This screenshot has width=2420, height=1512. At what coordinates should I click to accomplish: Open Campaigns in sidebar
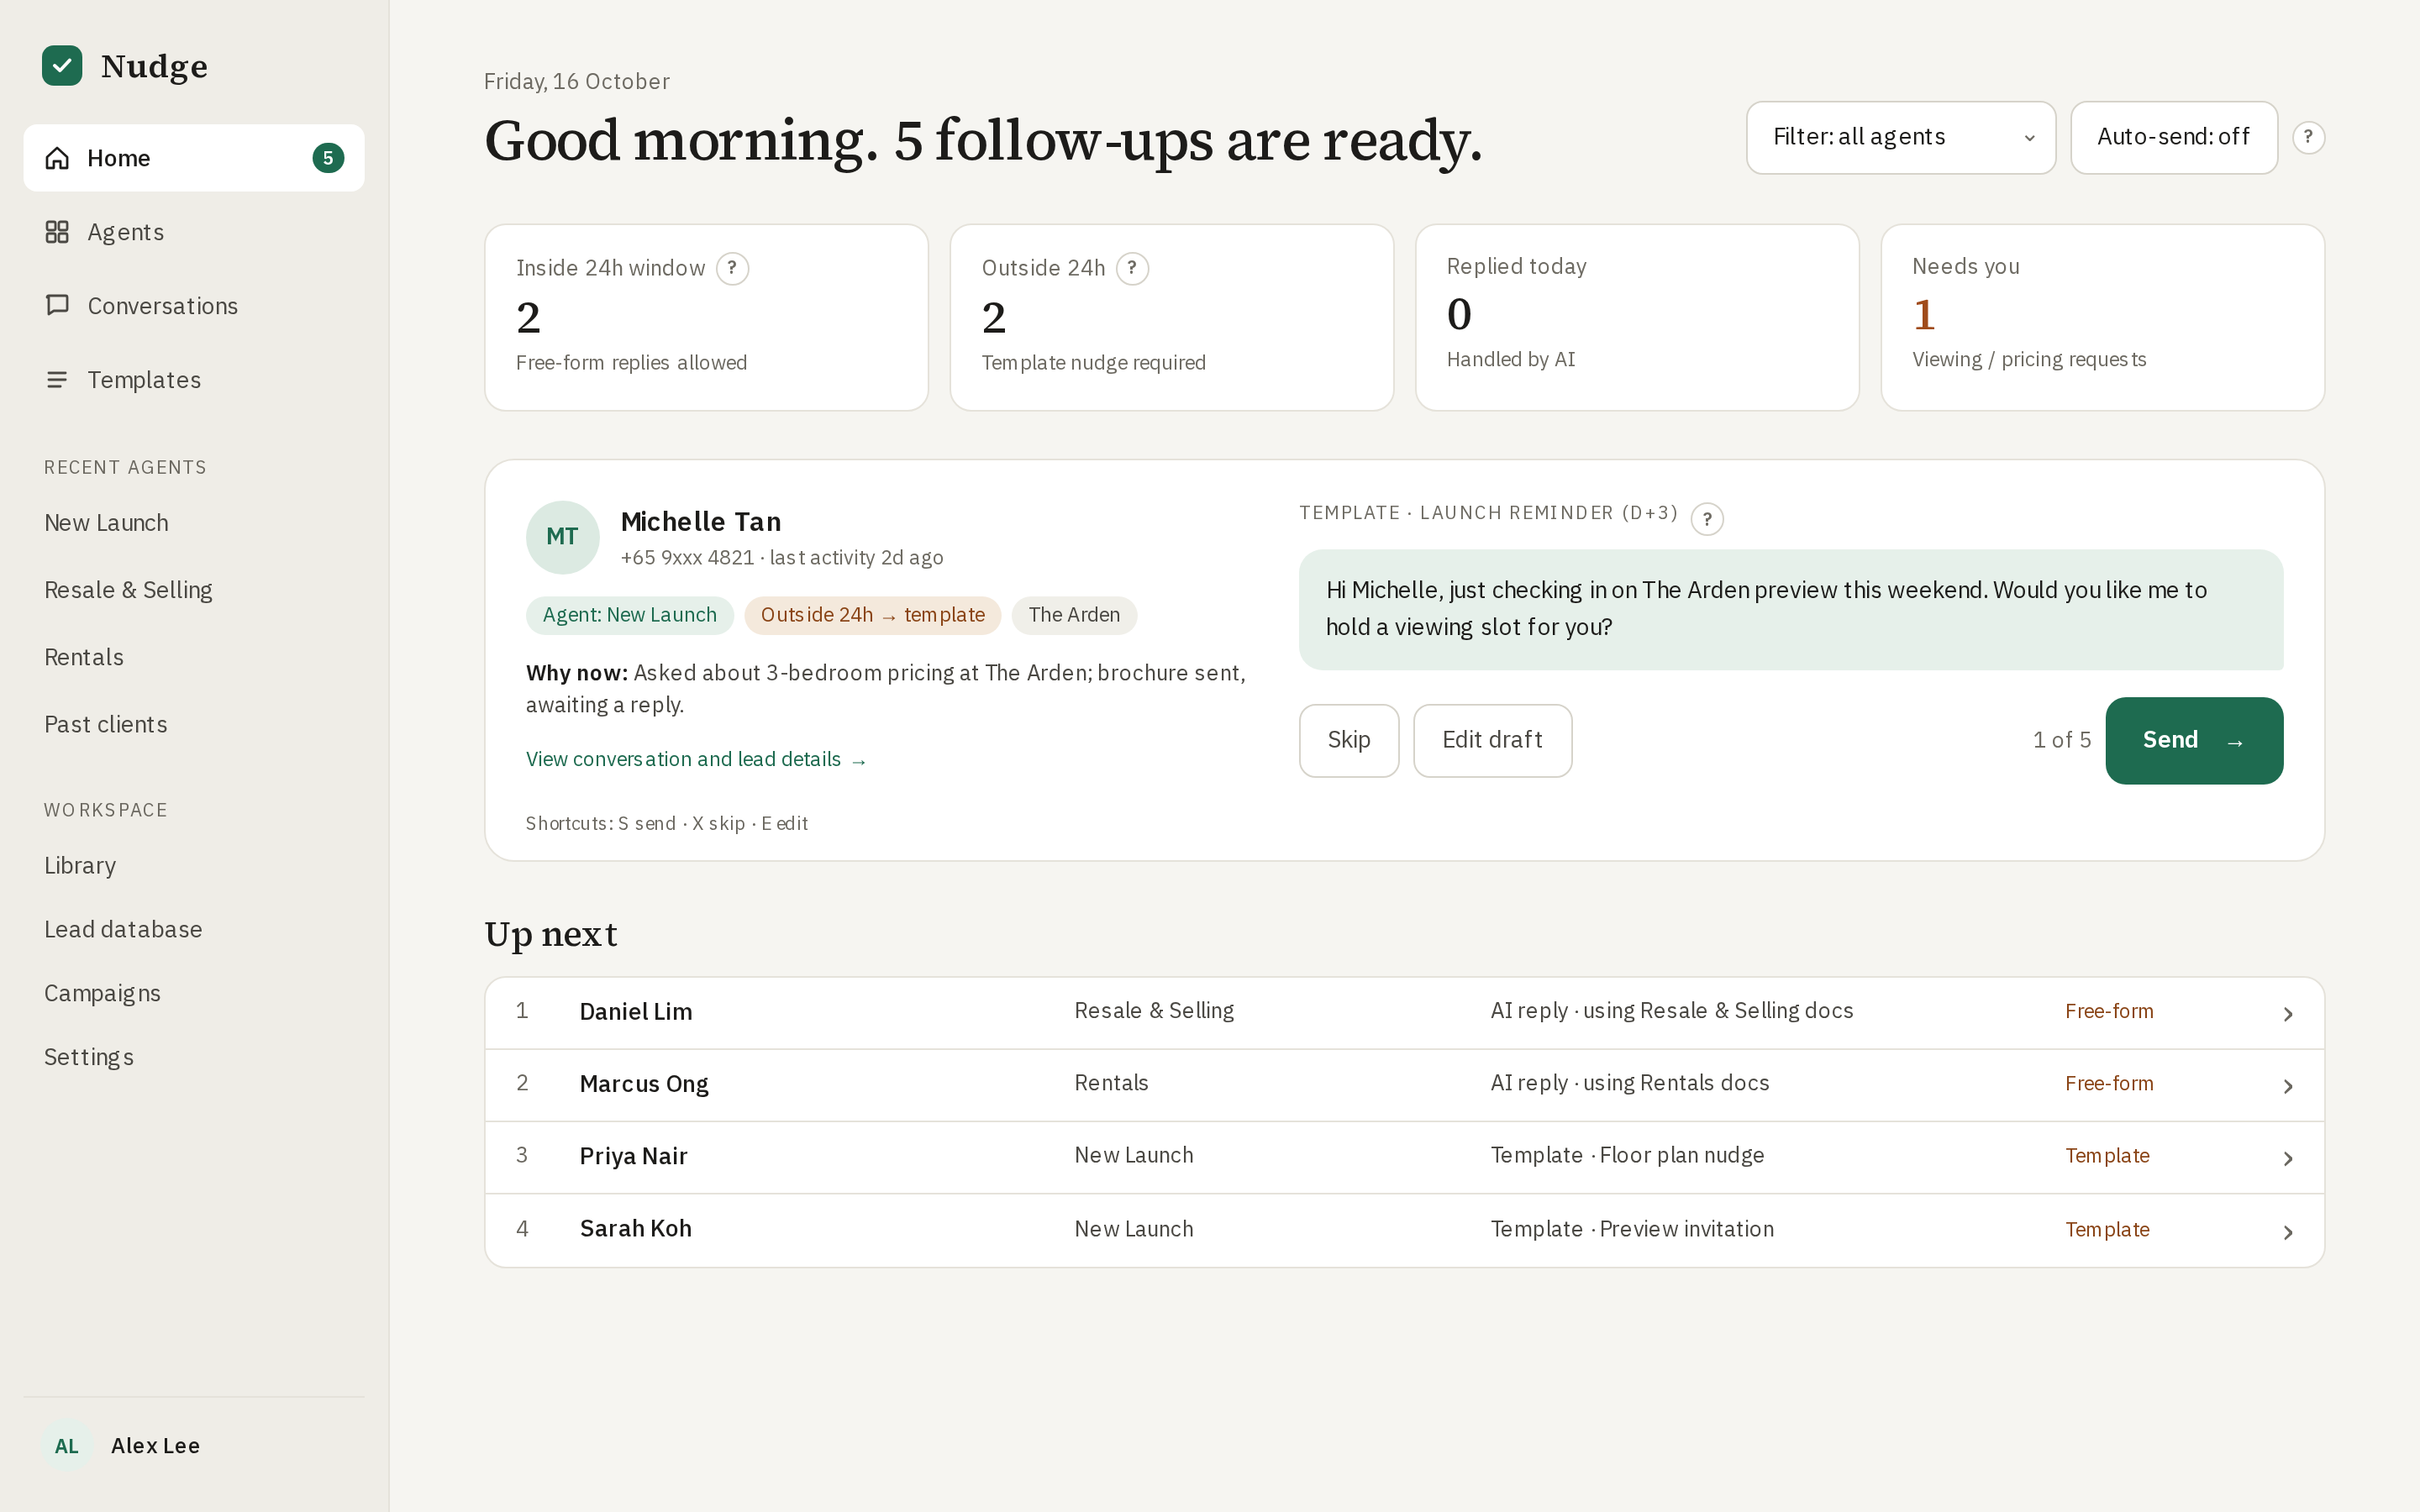[x=102, y=993]
